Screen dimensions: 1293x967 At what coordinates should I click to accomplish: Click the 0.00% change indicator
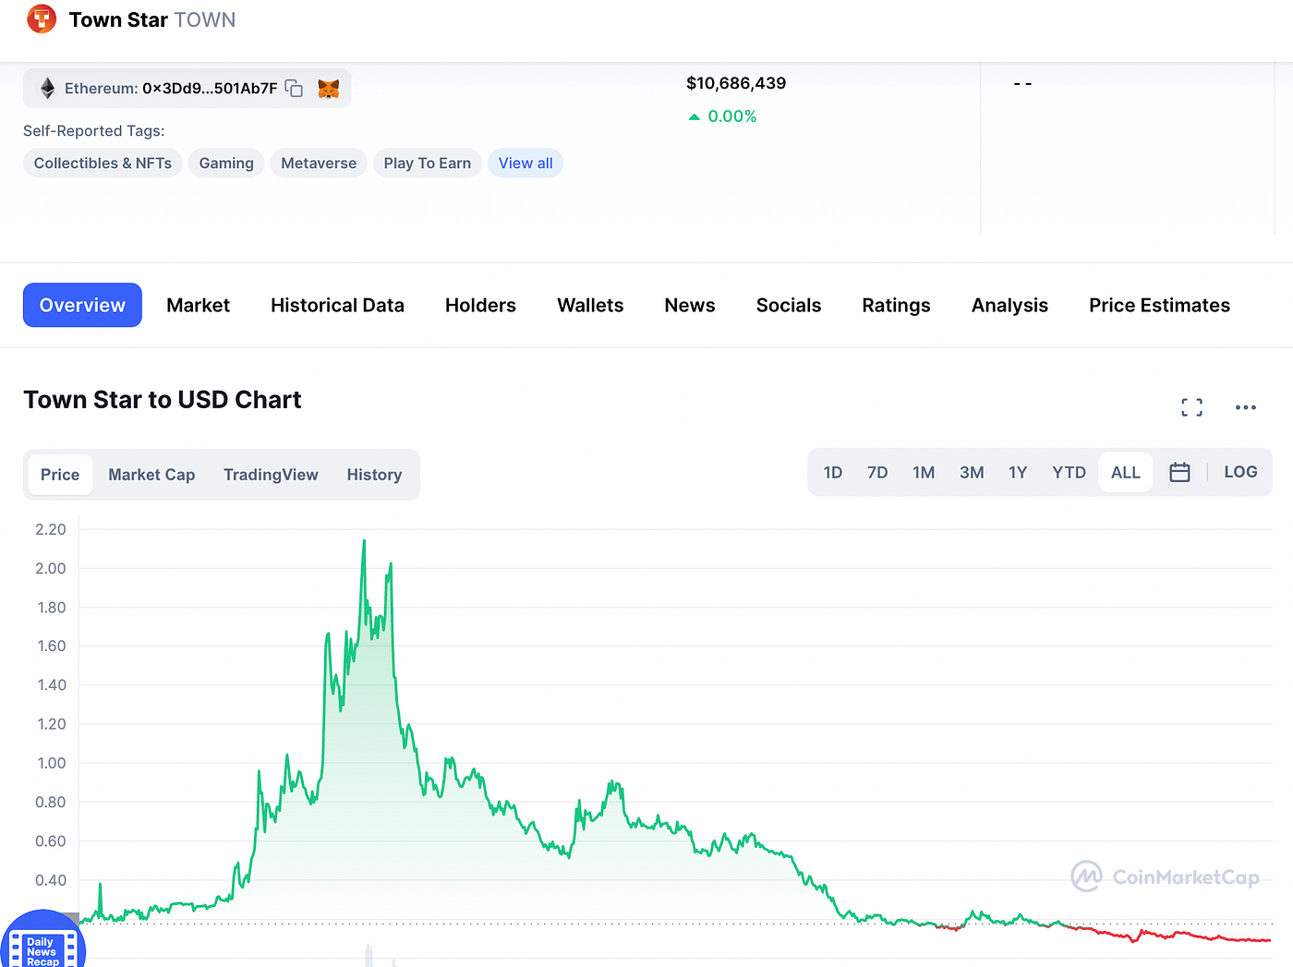pos(722,116)
